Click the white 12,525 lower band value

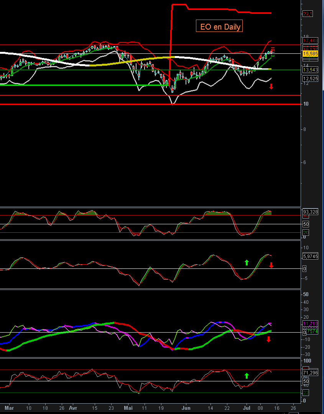click(x=310, y=78)
